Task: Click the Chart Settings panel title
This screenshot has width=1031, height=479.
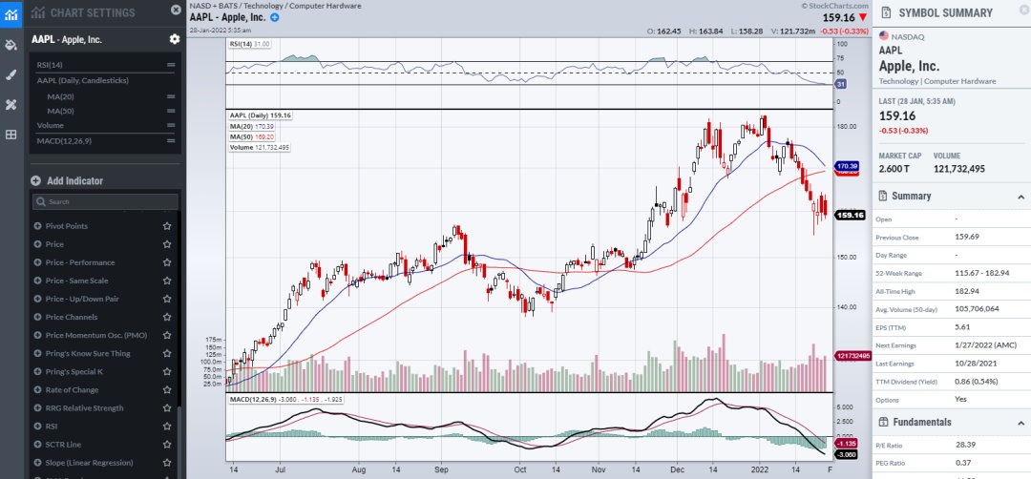Action: click(x=93, y=12)
